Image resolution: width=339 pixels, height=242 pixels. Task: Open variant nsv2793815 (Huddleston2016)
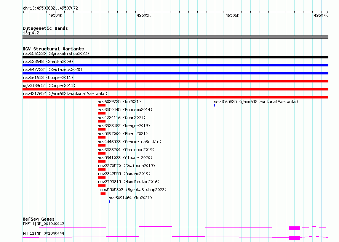coord(129,182)
